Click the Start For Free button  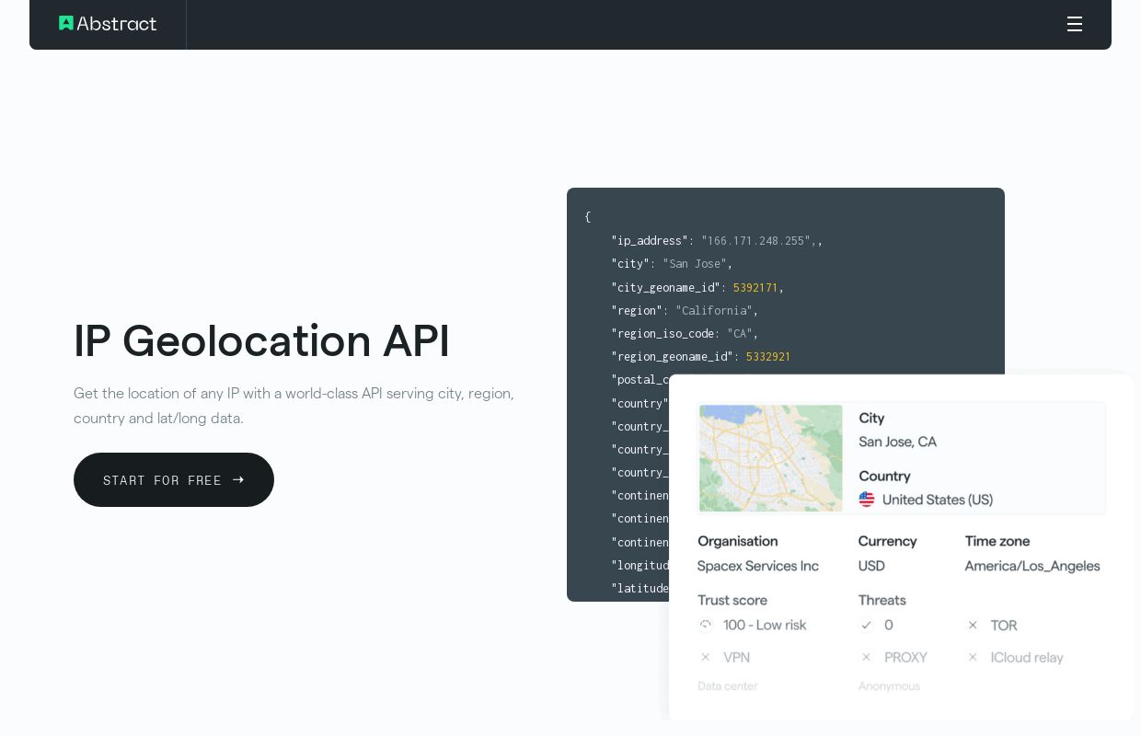[x=174, y=479]
